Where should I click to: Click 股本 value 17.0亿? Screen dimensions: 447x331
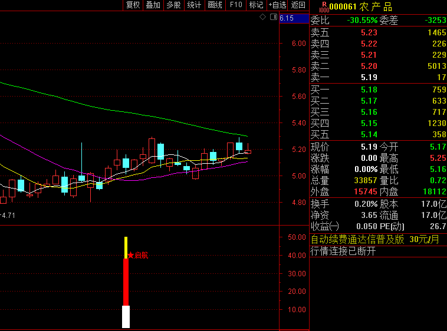click(x=434, y=204)
